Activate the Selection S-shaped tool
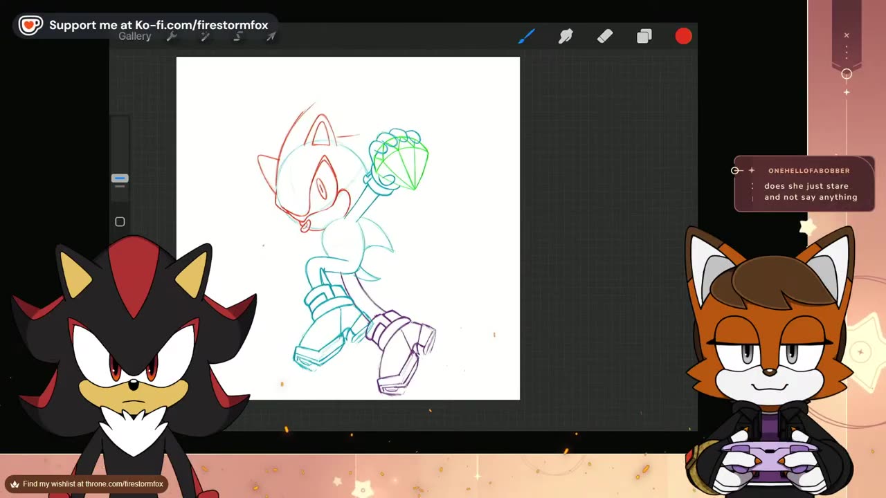This screenshot has height=498, width=886. pos(238,37)
